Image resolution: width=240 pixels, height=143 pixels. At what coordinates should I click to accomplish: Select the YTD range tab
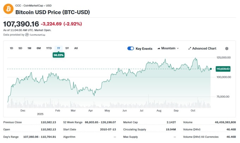coord(49,48)
